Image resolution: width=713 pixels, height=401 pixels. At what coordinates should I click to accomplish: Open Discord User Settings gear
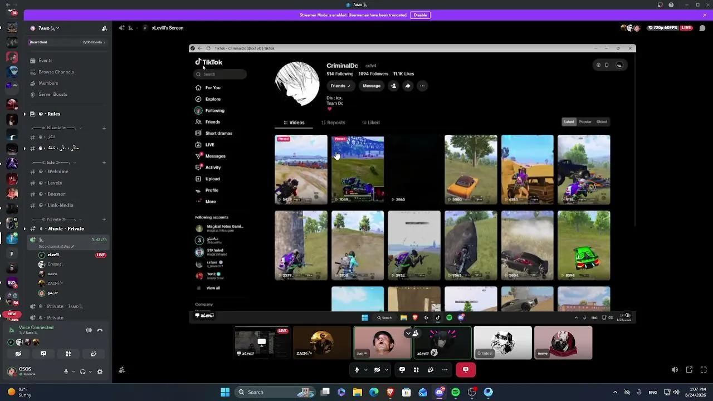tap(100, 371)
